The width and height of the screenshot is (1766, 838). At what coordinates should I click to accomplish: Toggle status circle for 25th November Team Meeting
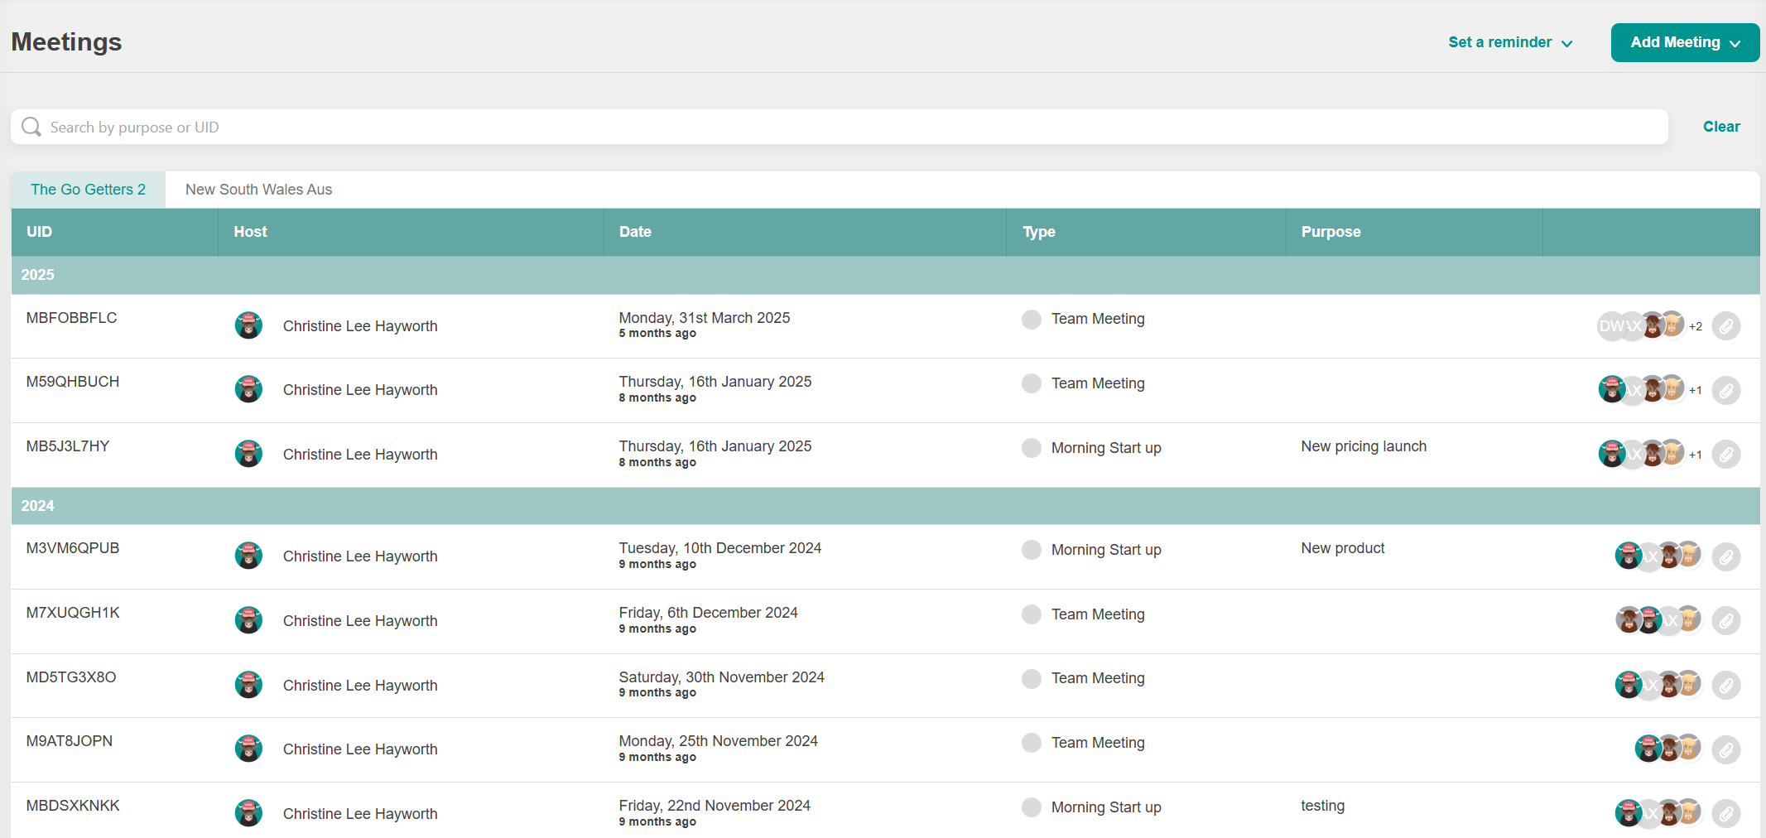point(1031,743)
